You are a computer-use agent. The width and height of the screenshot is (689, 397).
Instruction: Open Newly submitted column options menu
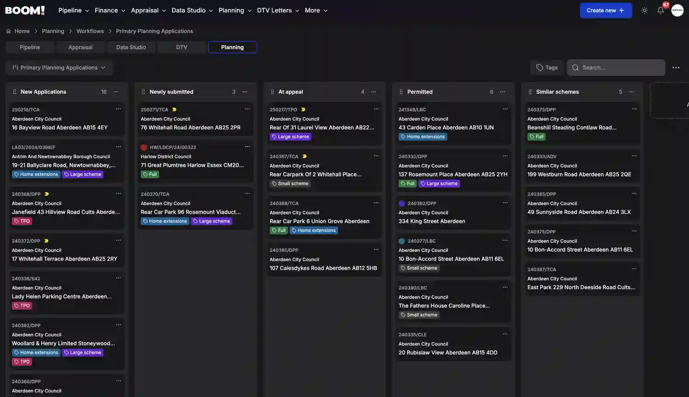(245, 92)
